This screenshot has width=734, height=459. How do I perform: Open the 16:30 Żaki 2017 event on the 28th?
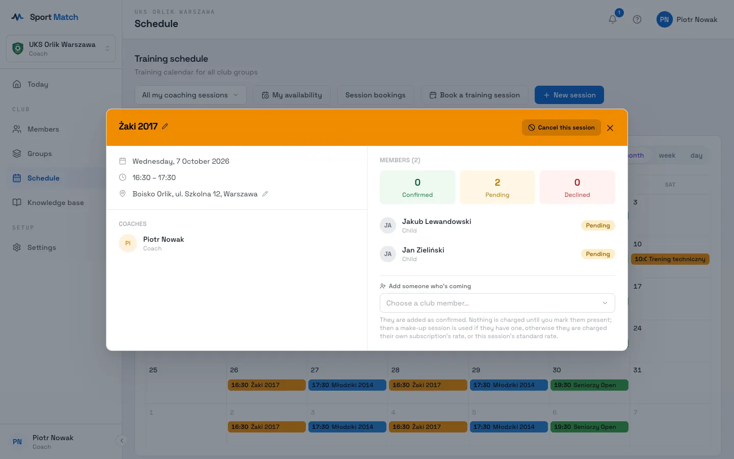[x=428, y=385]
